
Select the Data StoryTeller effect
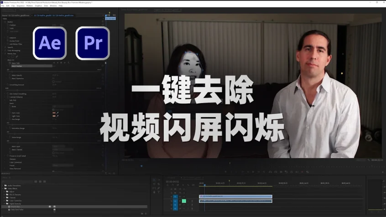17,210
